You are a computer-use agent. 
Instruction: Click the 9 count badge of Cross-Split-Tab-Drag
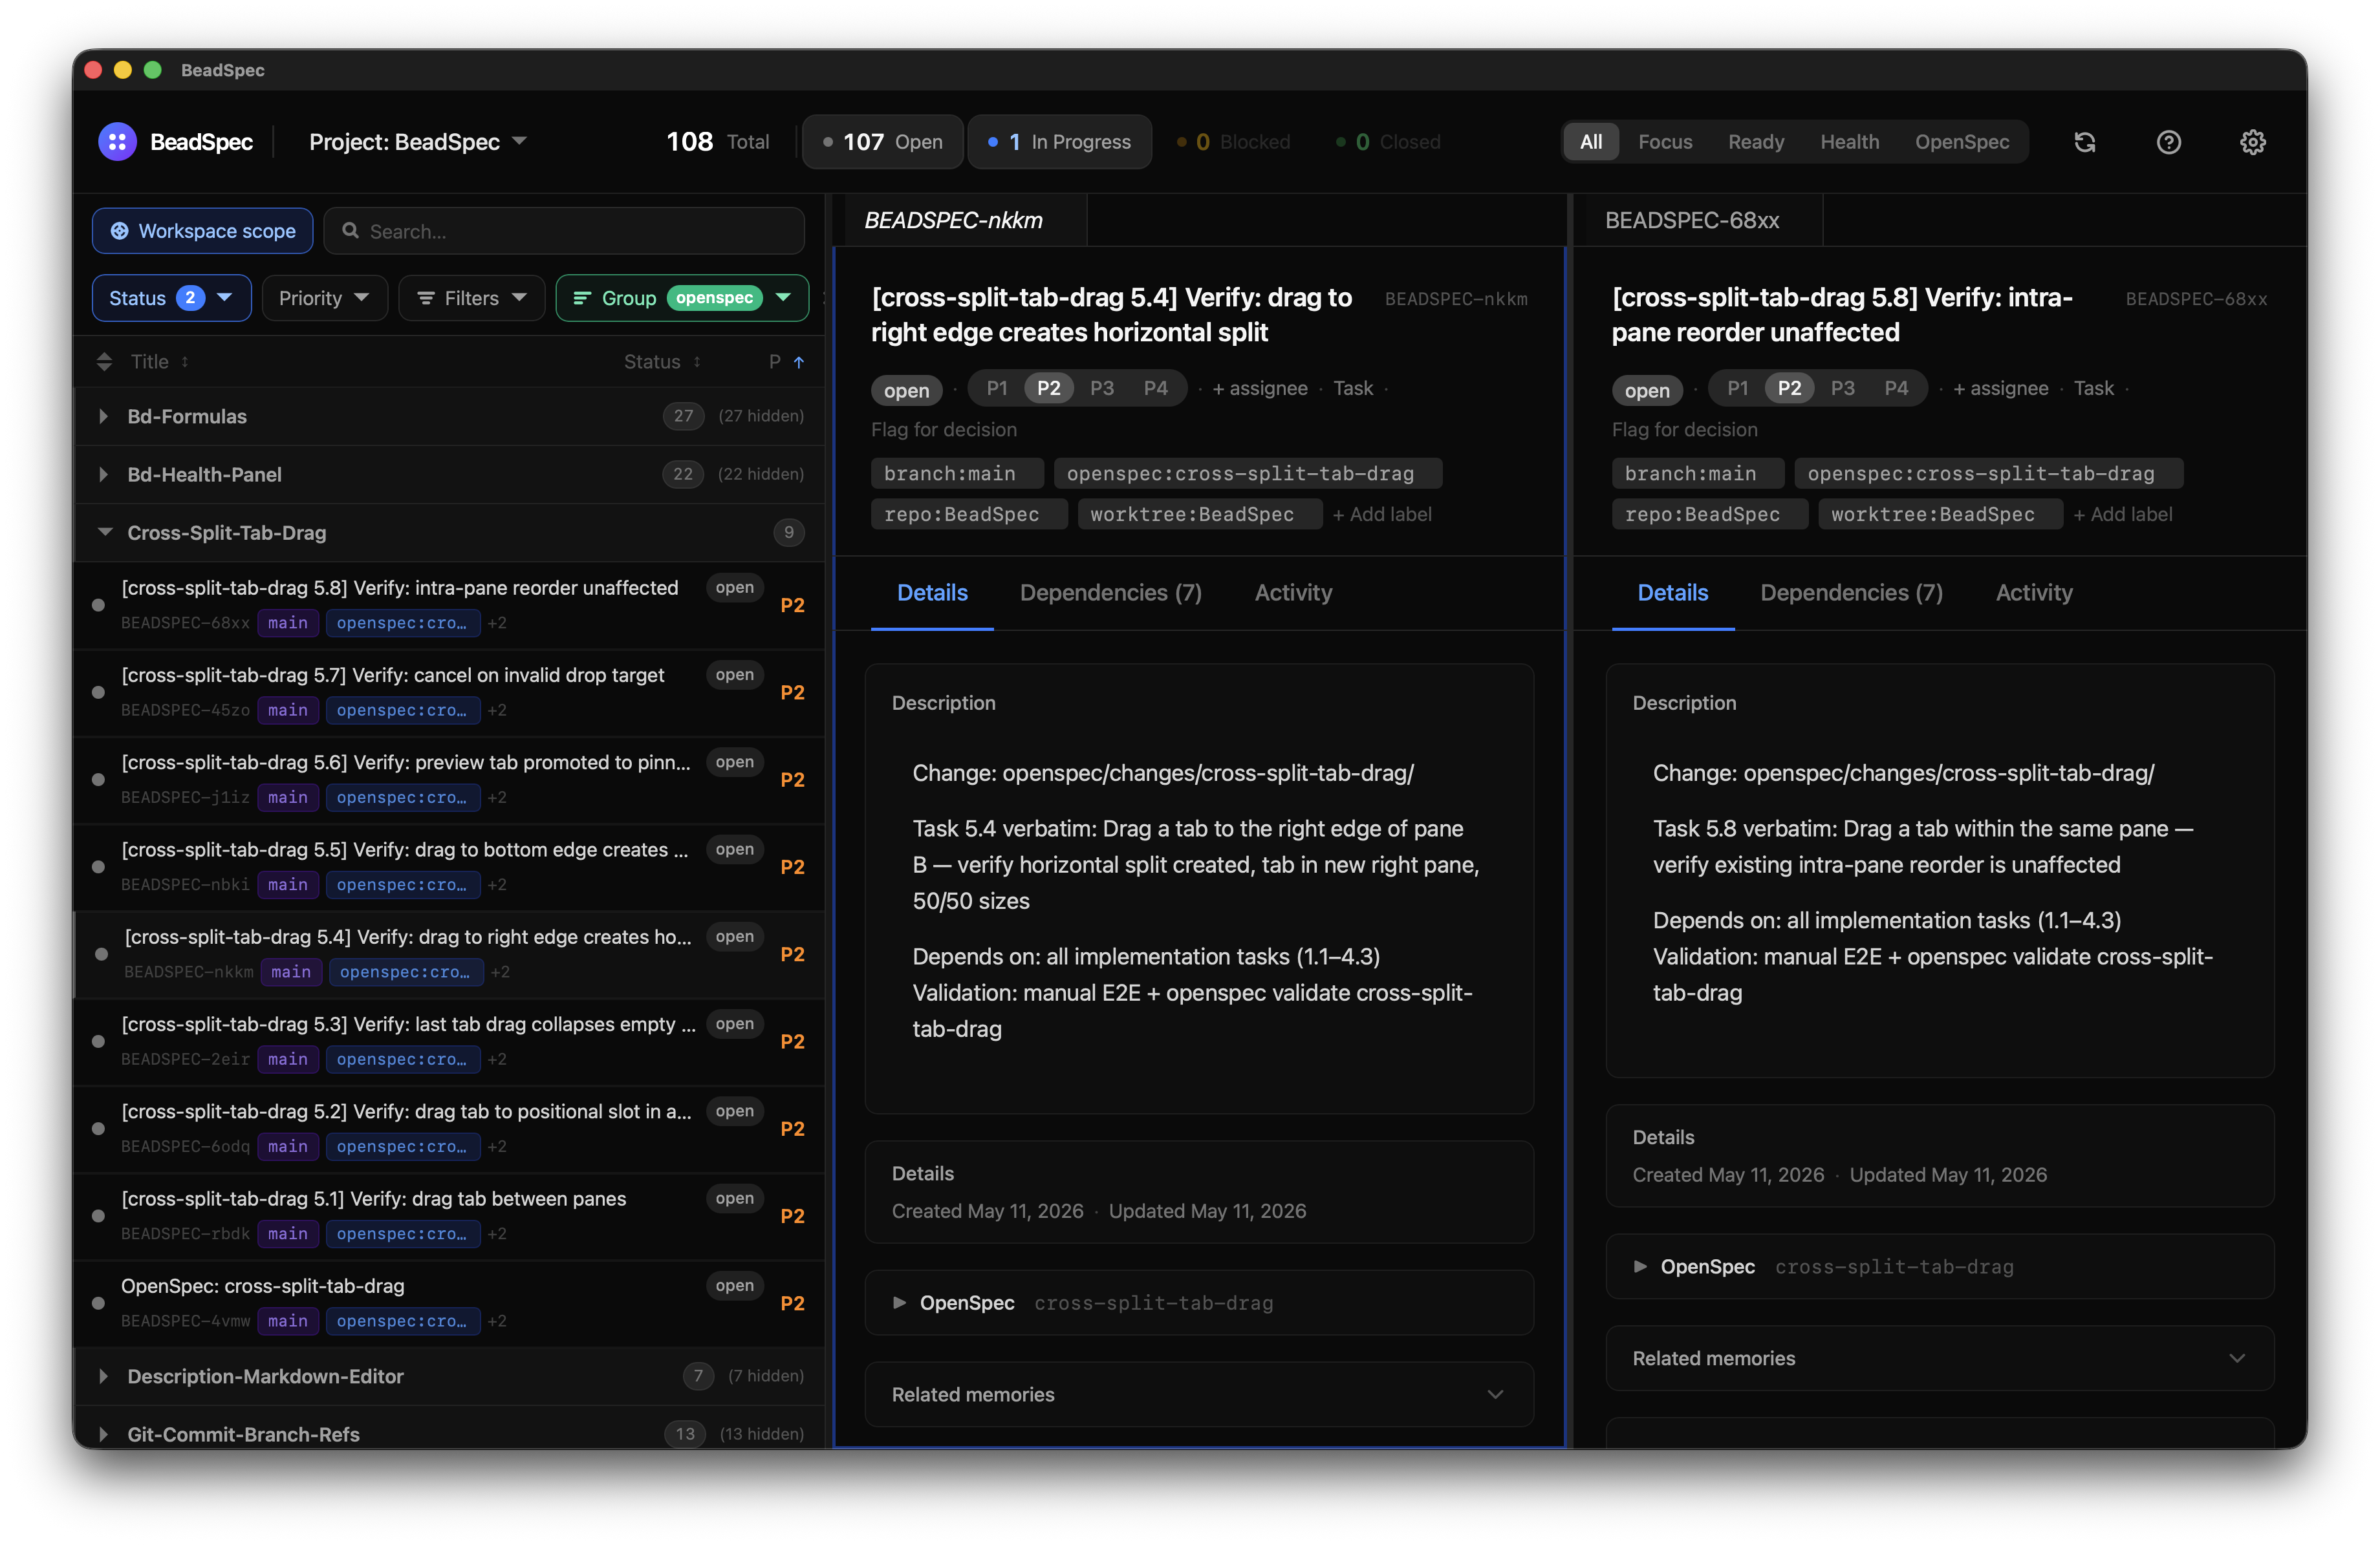789,533
